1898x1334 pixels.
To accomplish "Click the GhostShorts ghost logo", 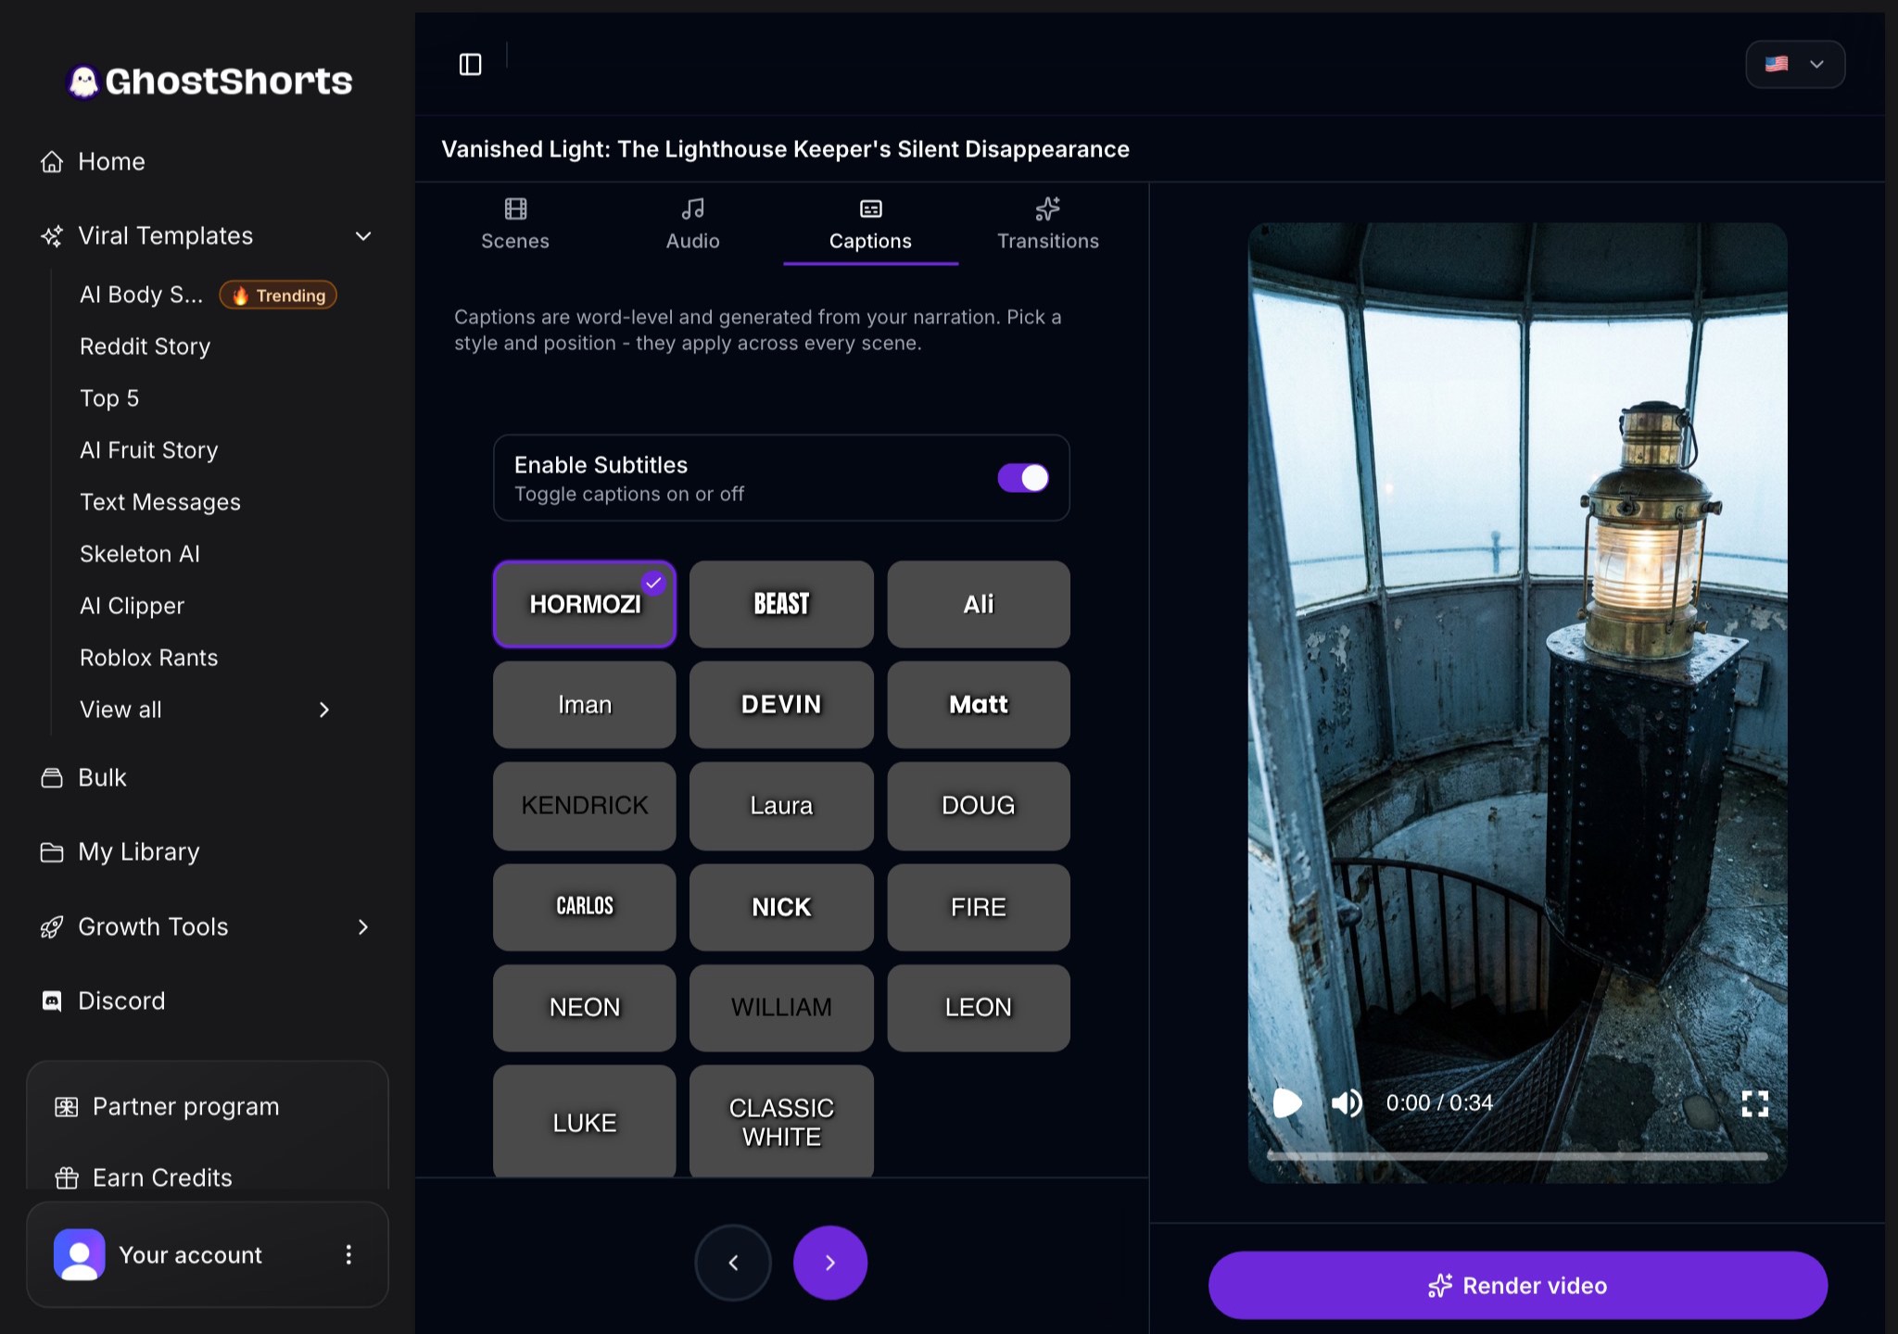I will pos(84,82).
